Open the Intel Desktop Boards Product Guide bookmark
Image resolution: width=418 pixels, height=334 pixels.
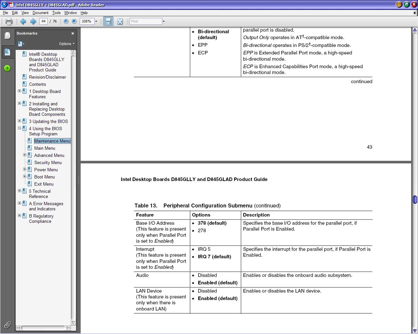coord(46,62)
